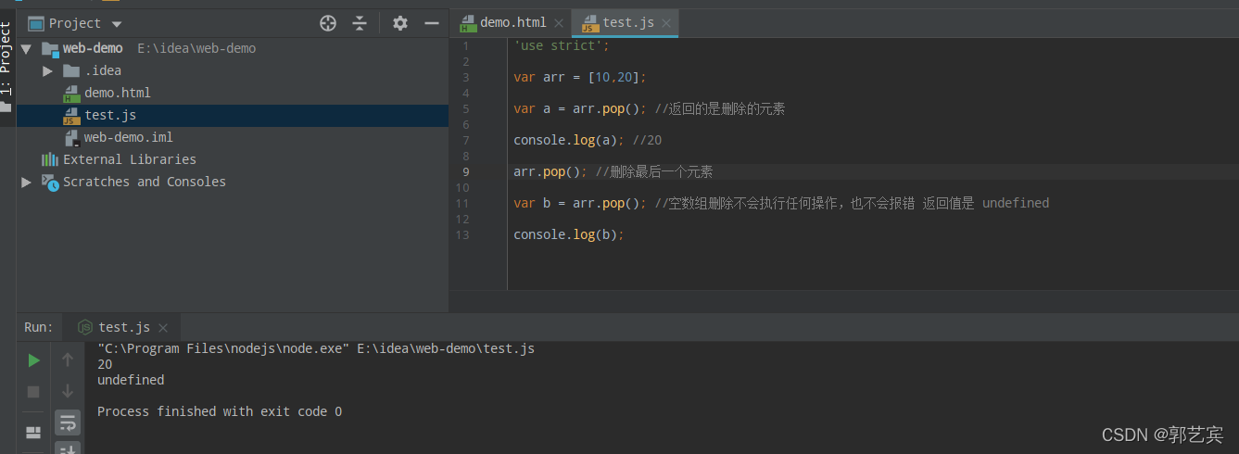Image resolution: width=1239 pixels, height=454 pixels.
Task: Expand Scratches and Consoles node
Action: coord(26,182)
